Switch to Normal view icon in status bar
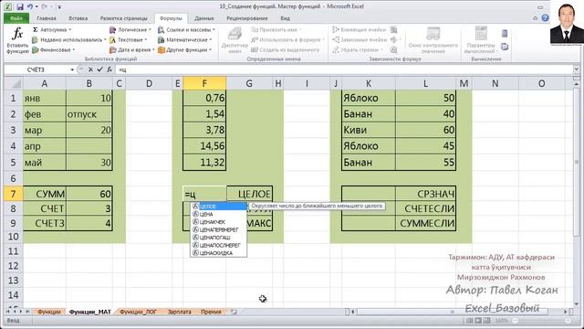584x329 pixels. pyautogui.click(x=470, y=321)
